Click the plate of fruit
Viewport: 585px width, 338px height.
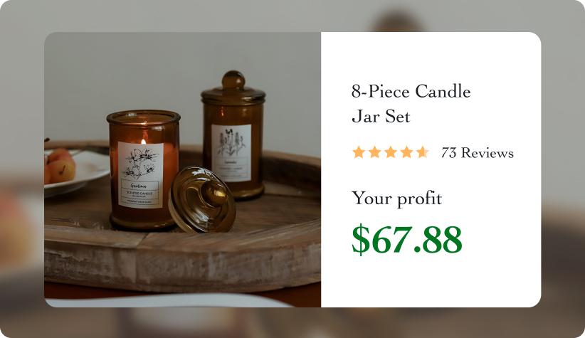75,171
